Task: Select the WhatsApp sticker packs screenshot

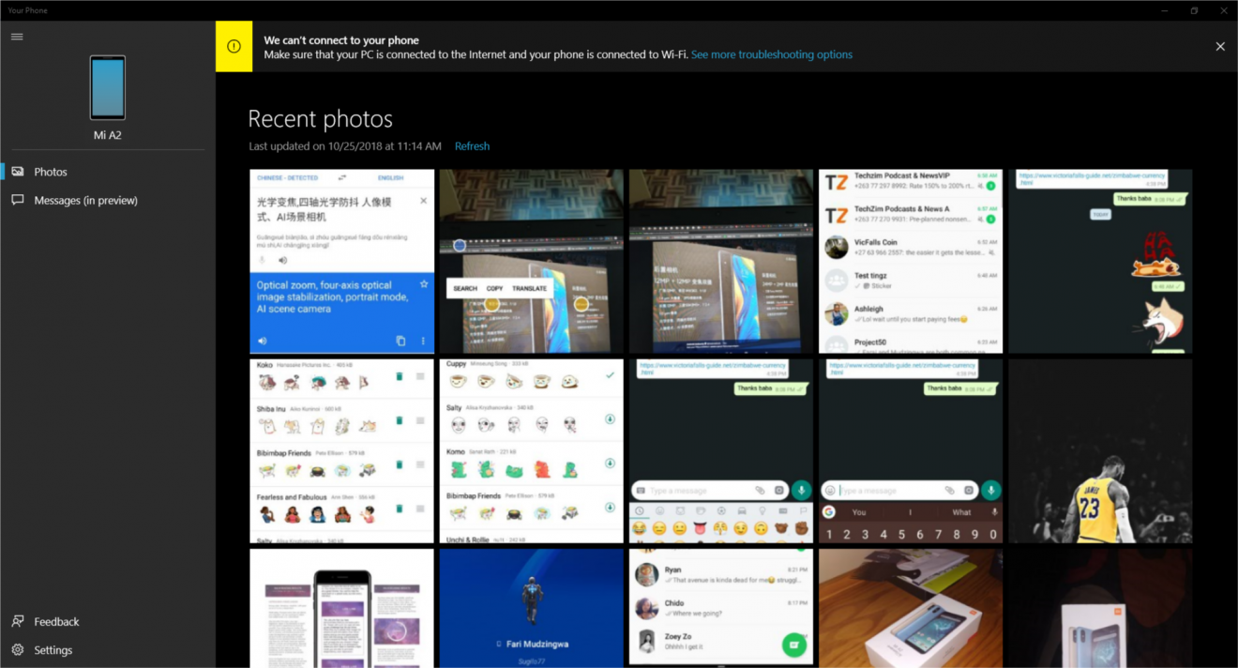Action: 341,449
